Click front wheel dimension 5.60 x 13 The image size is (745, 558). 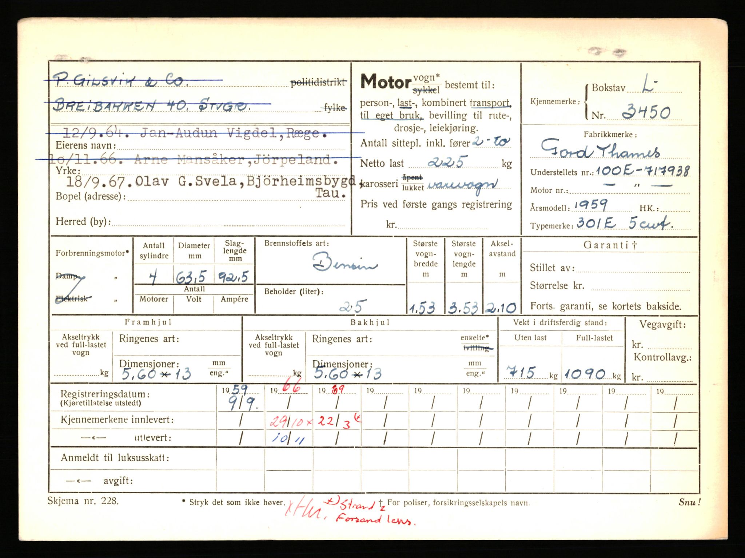(156, 373)
